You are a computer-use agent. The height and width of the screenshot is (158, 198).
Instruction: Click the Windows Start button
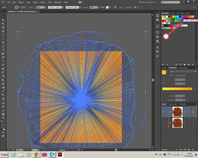click(x=5, y=154)
